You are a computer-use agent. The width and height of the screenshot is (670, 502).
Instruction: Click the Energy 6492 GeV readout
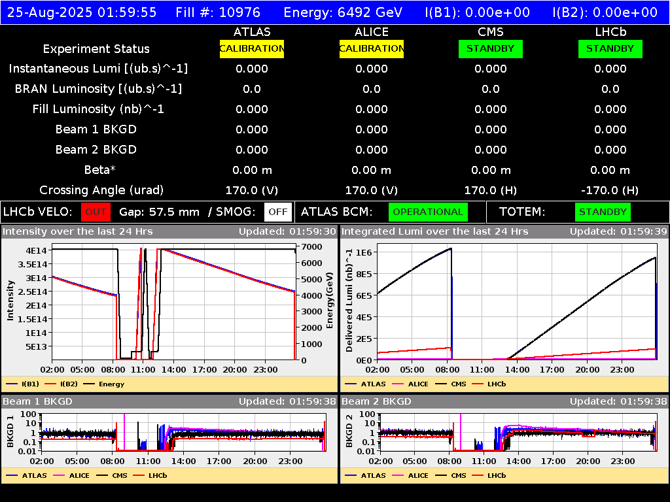coord(343,12)
